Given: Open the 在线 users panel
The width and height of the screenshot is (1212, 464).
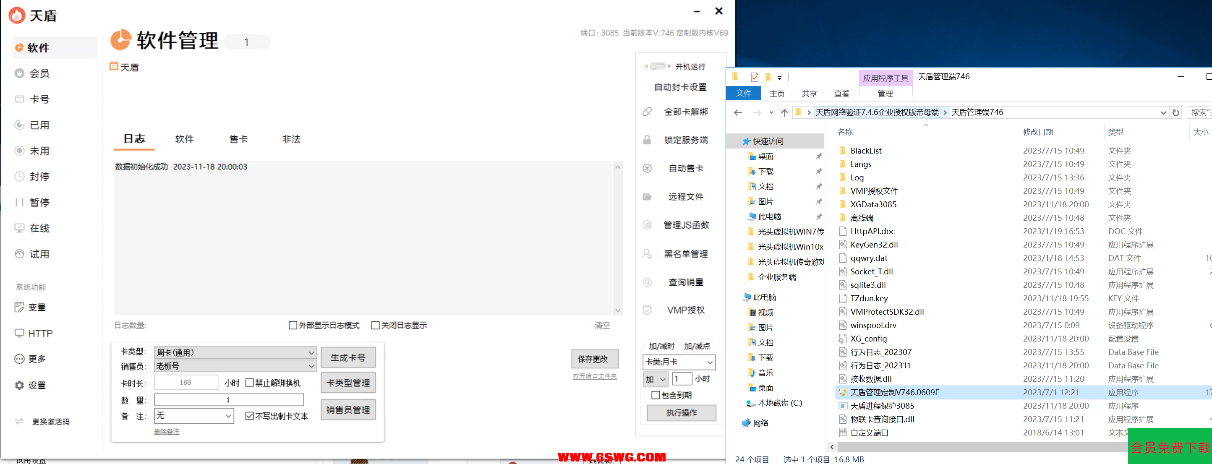Looking at the screenshot, I should point(39,228).
